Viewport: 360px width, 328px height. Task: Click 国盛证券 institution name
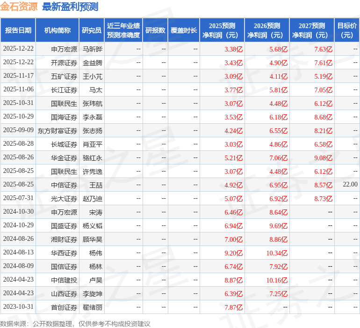click(64, 226)
